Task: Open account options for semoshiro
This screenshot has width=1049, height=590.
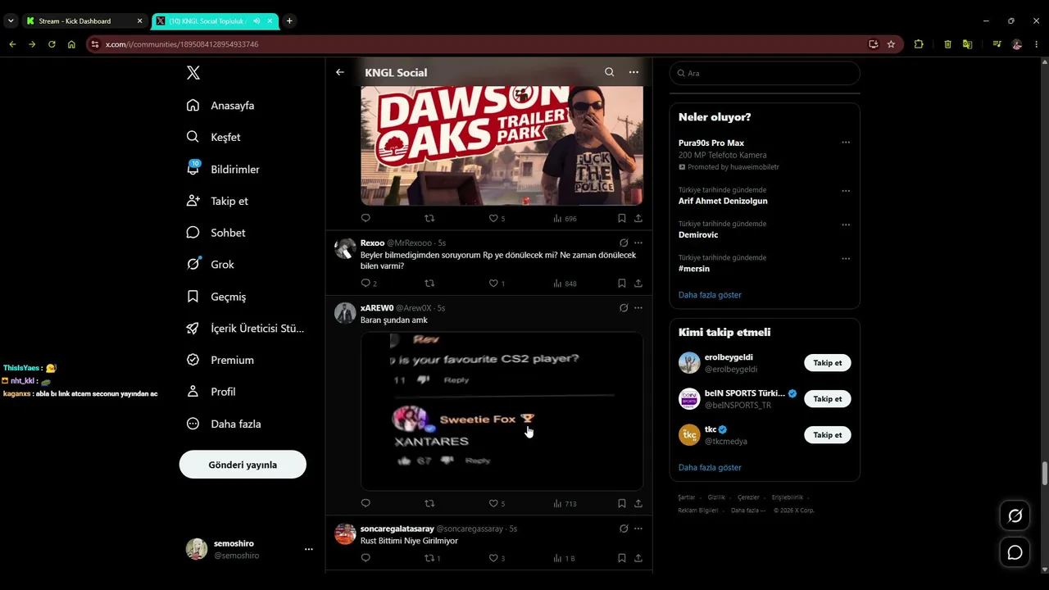Action: tap(308, 549)
